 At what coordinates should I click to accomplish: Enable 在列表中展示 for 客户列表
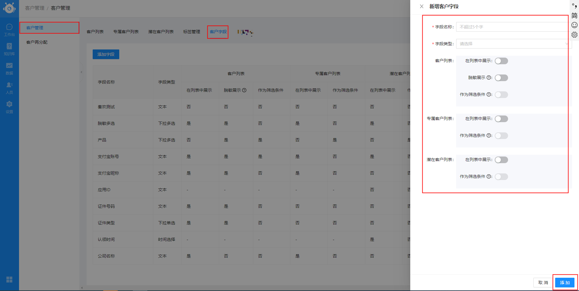point(501,61)
